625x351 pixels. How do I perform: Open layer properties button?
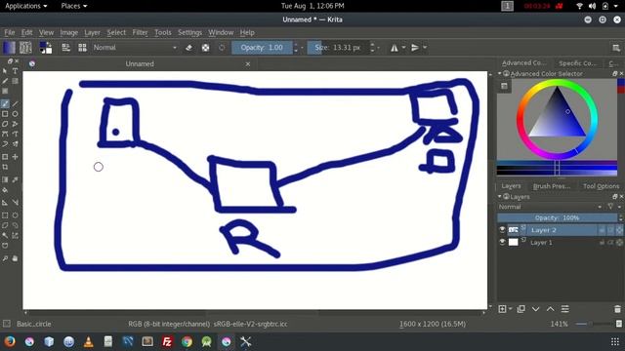[564, 309]
